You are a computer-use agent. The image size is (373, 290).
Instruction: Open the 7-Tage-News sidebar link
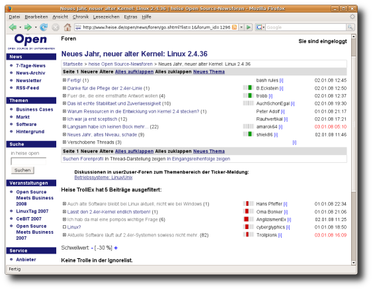[x=30, y=66]
